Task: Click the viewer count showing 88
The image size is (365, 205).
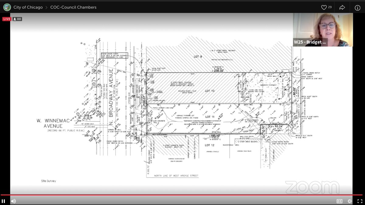Action: [x=17, y=19]
